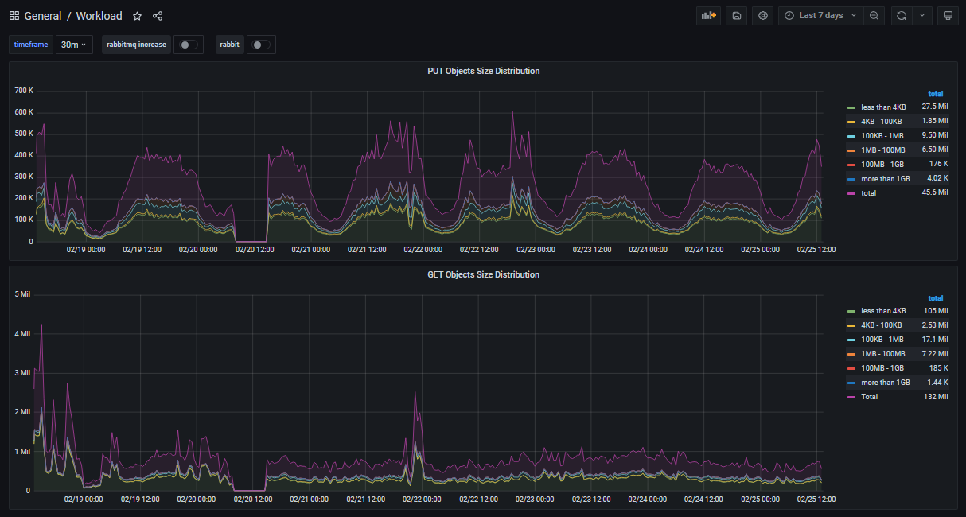
Task: Select 'less than 4KB' series in GET legend
Action: [x=883, y=311]
